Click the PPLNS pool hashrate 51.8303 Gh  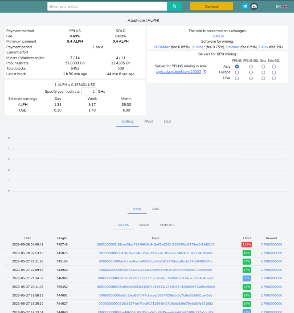pos(75,63)
